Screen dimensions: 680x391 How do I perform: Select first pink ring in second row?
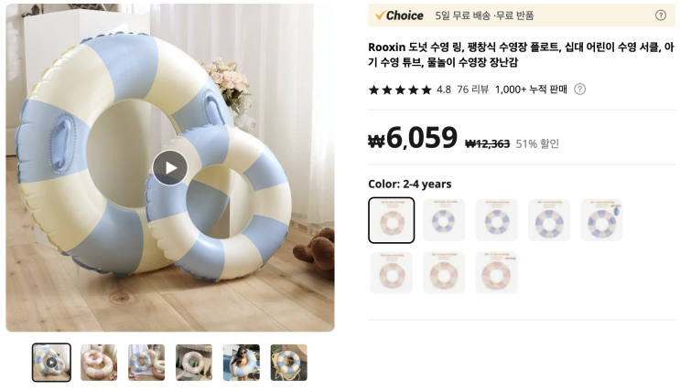tap(392, 273)
